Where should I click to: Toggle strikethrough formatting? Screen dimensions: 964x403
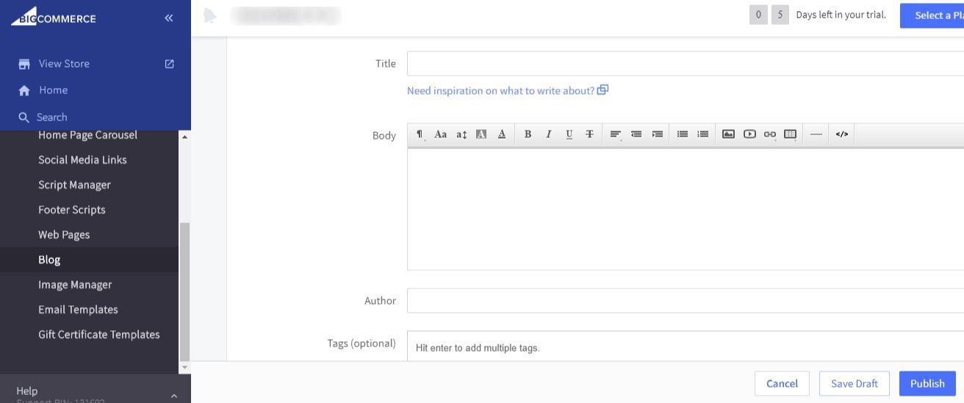coord(589,134)
